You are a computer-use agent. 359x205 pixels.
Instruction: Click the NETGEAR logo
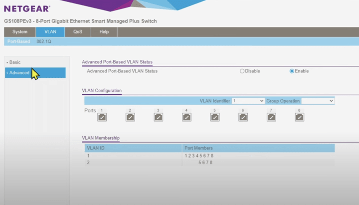tap(27, 8)
